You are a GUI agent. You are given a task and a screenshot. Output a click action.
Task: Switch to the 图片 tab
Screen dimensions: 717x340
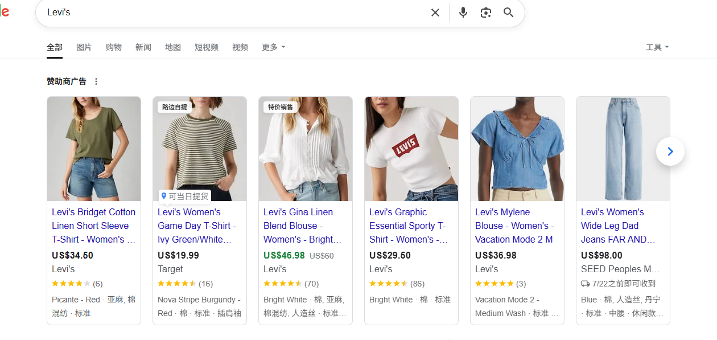point(84,47)
